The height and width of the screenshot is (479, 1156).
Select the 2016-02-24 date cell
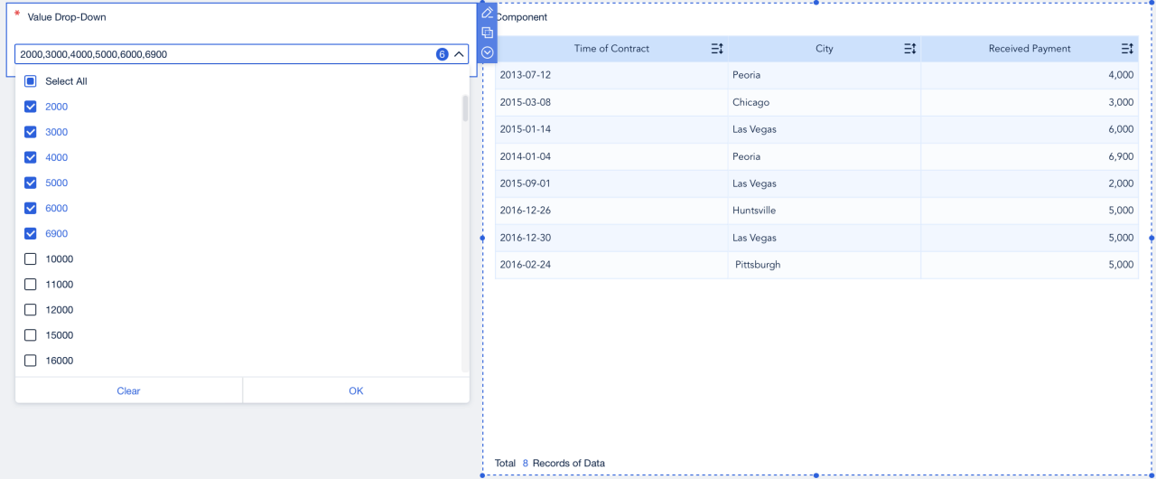(611, 265)
